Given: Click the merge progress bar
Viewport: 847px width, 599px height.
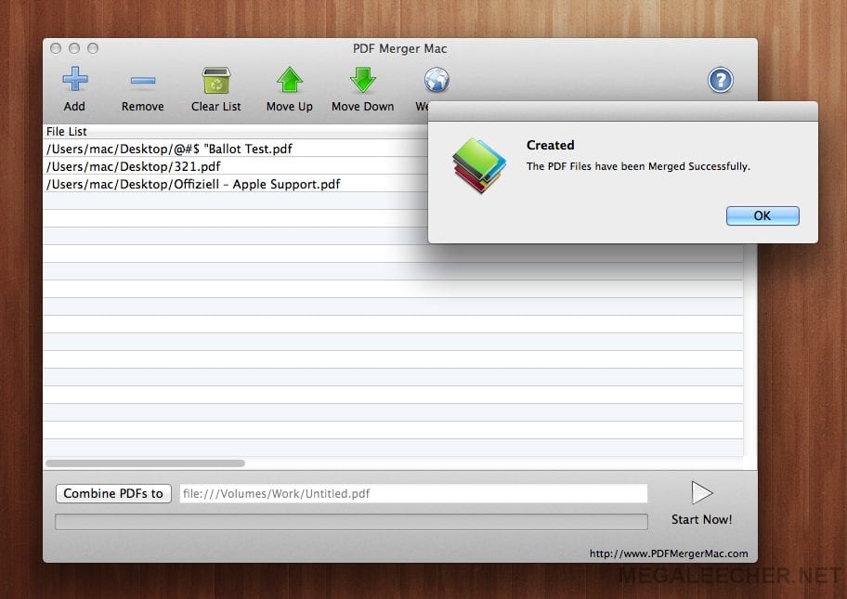Looking at the screenshot, I should (351, 522).
